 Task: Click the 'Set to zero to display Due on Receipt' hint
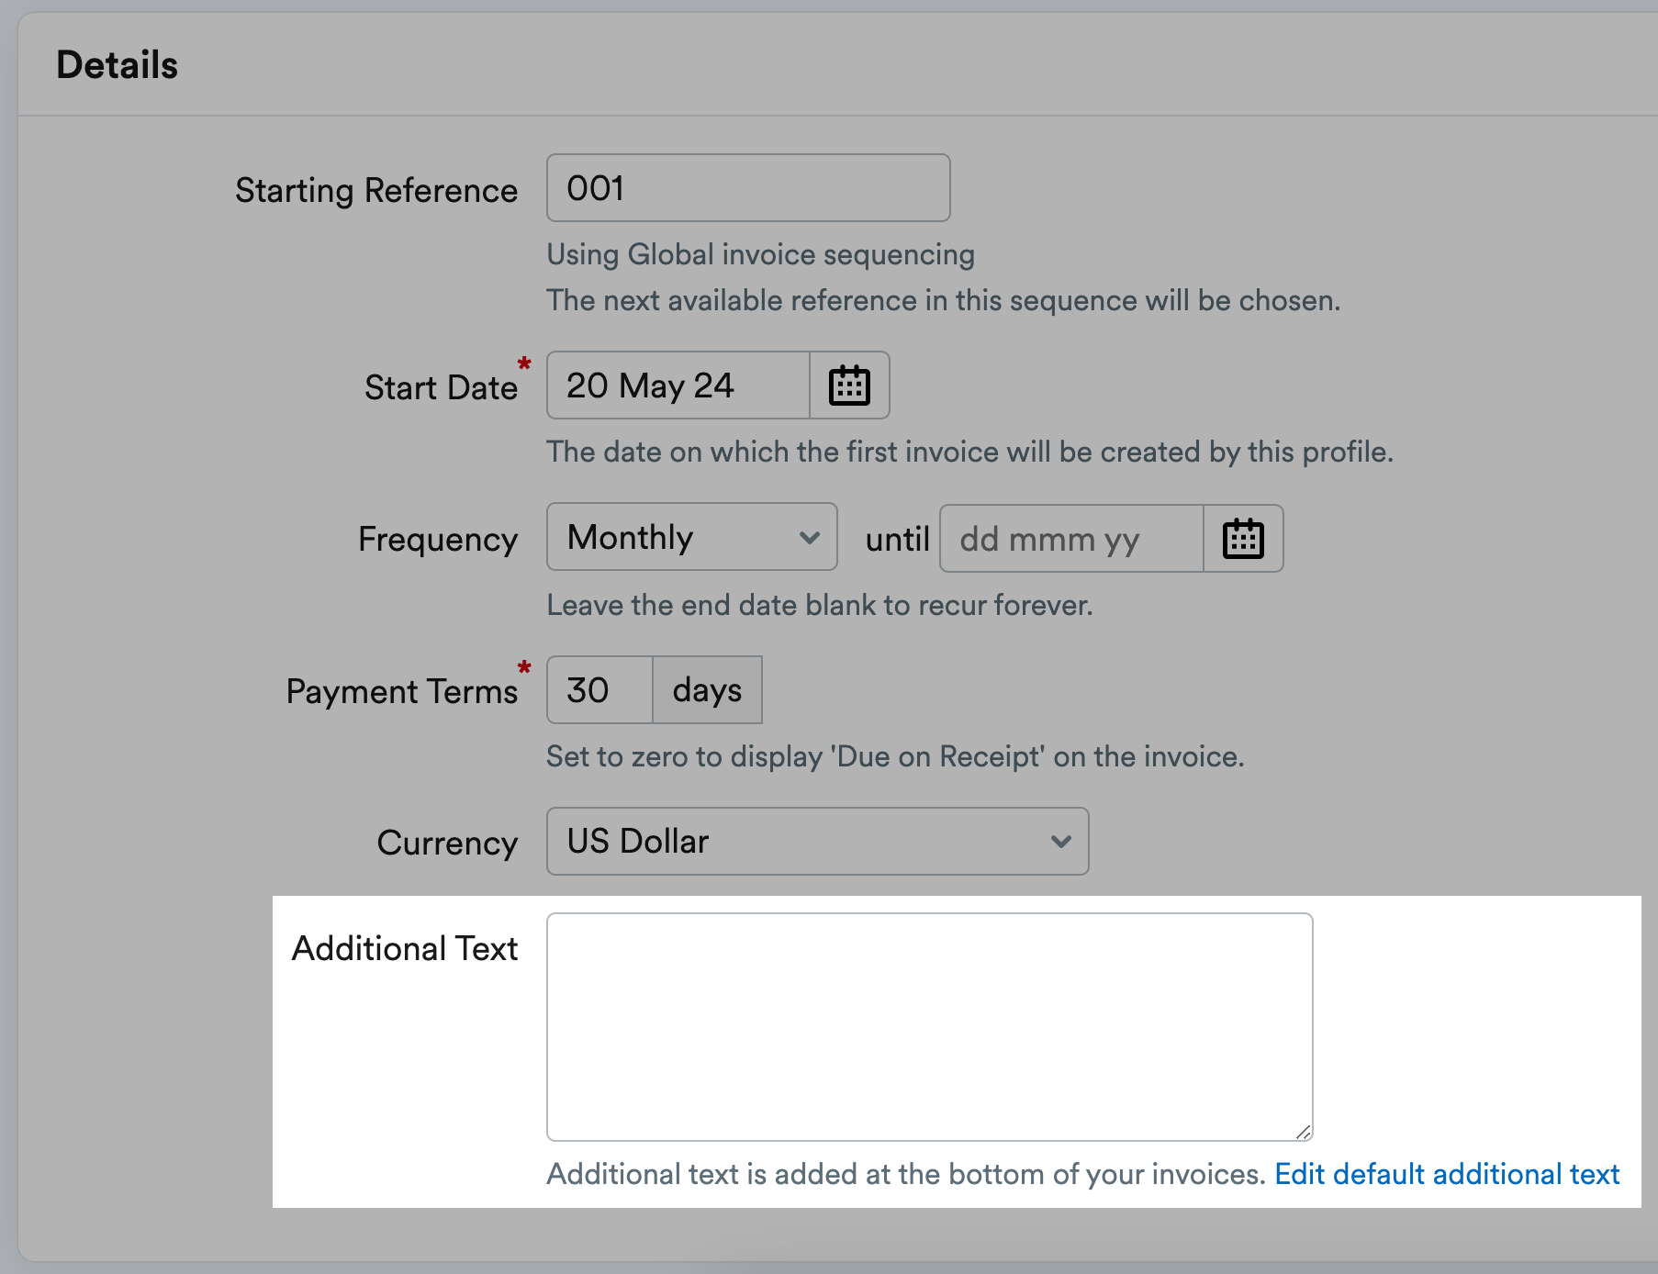point(895,756)
